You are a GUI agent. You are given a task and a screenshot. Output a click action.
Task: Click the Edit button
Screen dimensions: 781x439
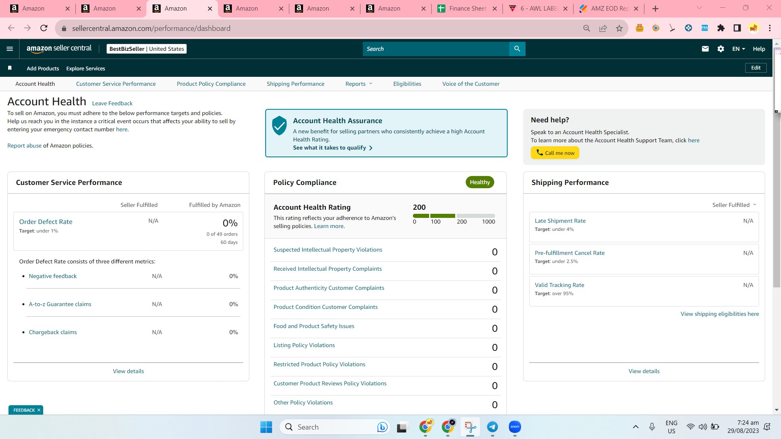[x=756, y=68]
